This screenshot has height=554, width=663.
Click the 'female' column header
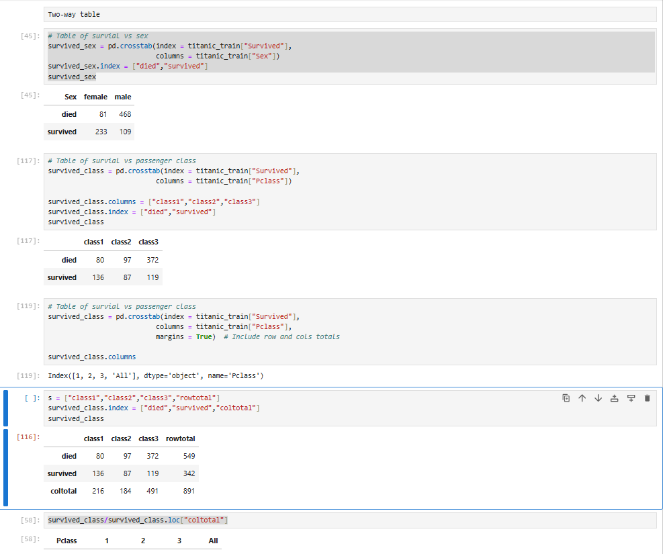pyautogui.click(x=95, y=97)
